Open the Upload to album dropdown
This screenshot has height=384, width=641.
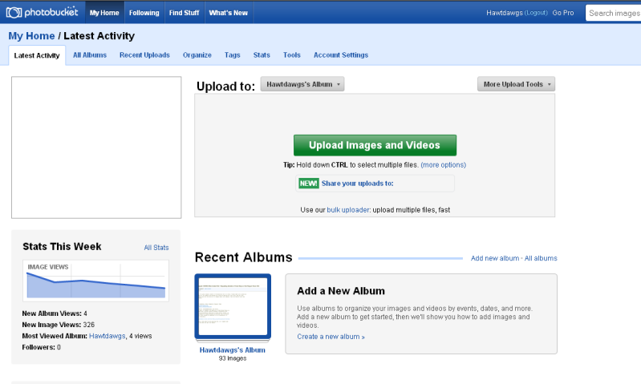302,84
